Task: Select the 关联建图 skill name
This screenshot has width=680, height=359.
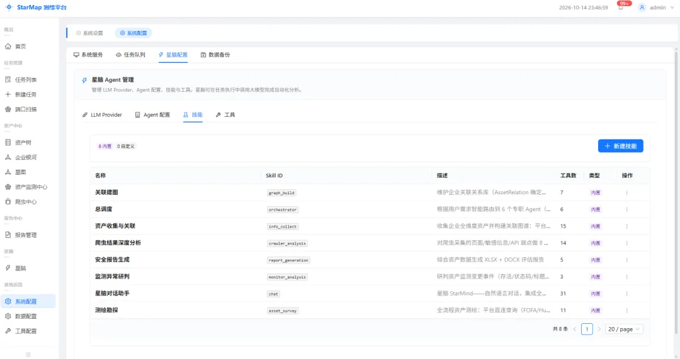Action: pos(106,192)
